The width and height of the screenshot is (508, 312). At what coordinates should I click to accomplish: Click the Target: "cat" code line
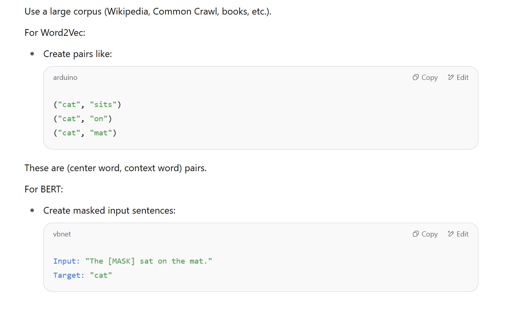(83, 275)
